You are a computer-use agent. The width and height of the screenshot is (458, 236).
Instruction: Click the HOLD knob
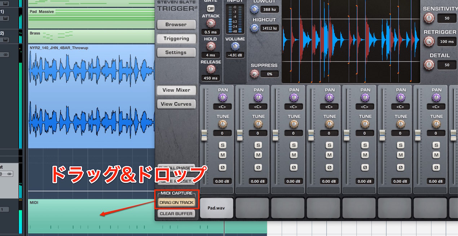(211, 46)
